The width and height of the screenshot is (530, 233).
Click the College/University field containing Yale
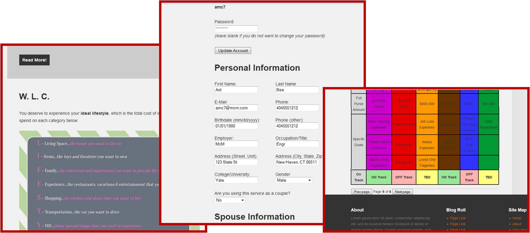pos(236,180)
